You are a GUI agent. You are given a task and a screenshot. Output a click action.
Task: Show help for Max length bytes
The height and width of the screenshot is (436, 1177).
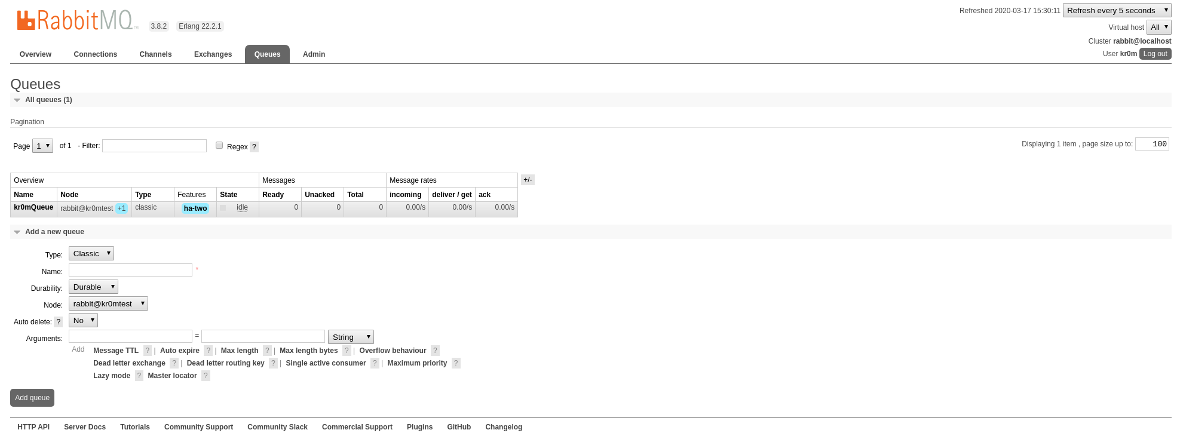coord(347,351)
